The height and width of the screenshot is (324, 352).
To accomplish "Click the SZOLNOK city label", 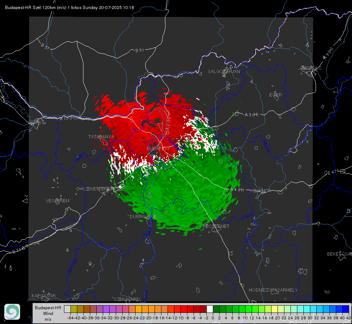I will pyautogui.click(x=261, y=191).
